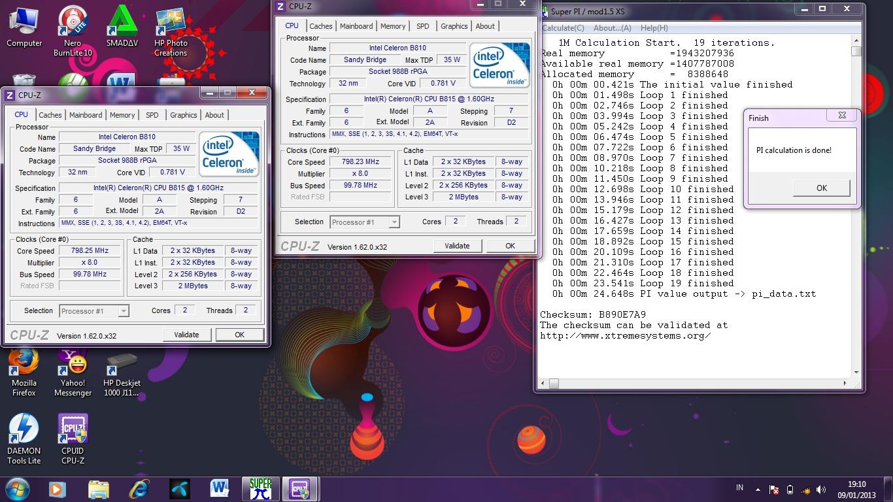Select CPU tab in left CPU-Z window
Screen dimensions: 893x502
click(x=22, y=114)
